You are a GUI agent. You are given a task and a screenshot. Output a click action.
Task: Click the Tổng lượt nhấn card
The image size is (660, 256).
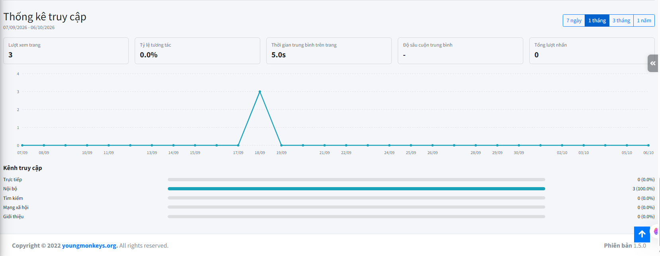coord(592,51)
